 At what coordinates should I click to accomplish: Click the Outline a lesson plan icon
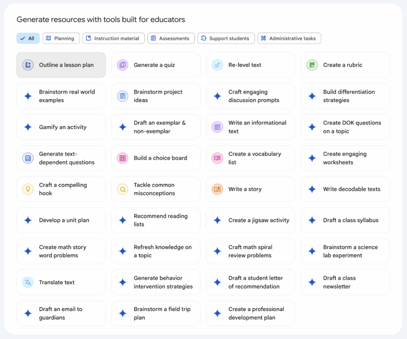tap(28, 65)
